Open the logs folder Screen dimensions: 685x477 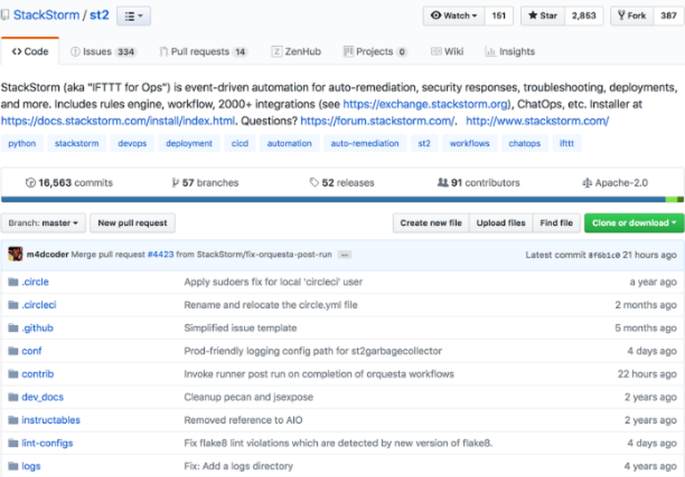31,467
